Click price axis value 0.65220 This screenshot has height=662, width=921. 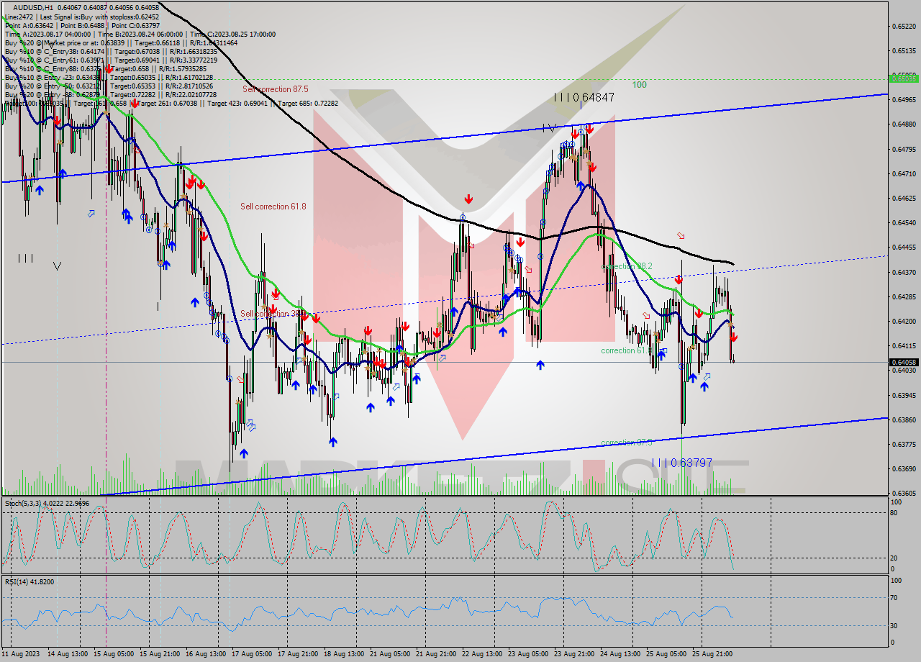903,27
